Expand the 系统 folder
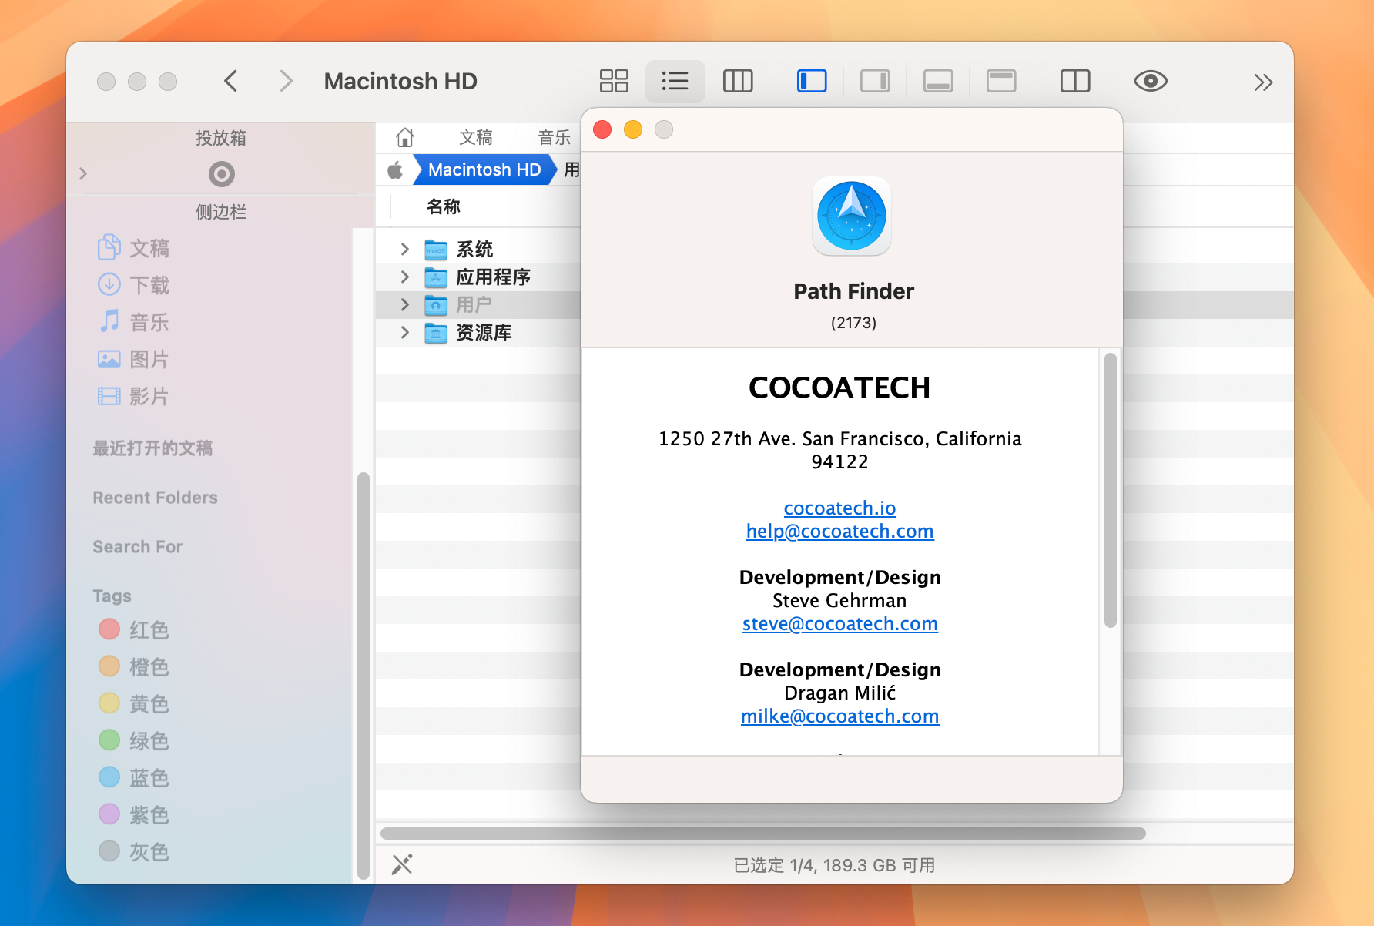The image size is (1374, 926). (x=404, y=248)
